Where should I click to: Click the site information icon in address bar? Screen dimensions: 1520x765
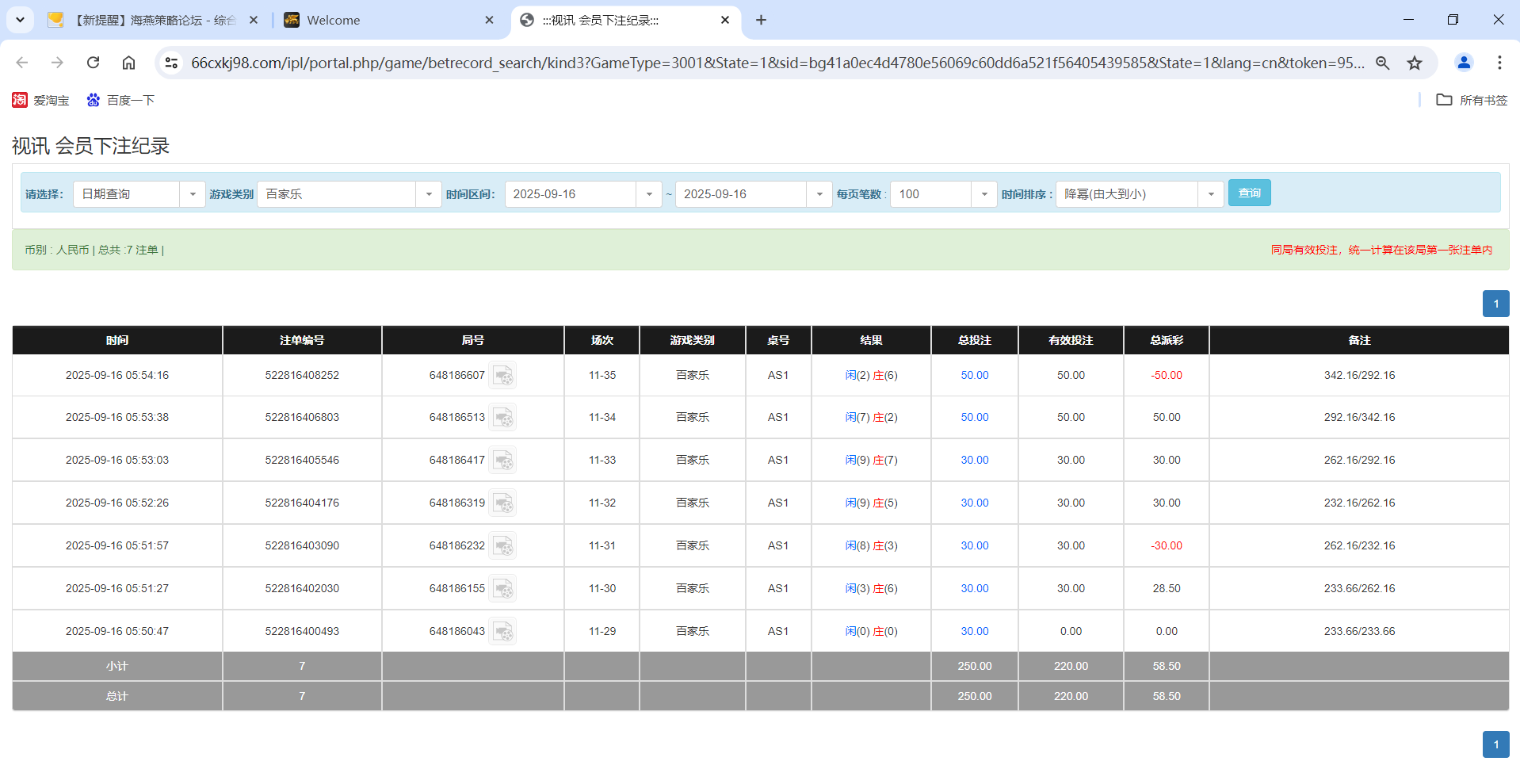[x=171, y=63]
